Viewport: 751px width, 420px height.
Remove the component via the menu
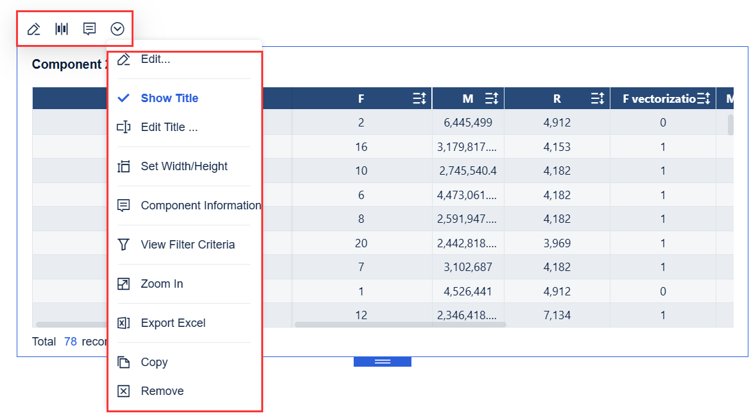162,391
